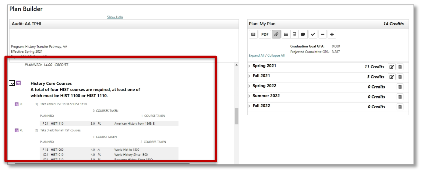Viewport: 424px width, 172px height.
Task: Edit the Spring 2021 term
Action: coord(392,67)
